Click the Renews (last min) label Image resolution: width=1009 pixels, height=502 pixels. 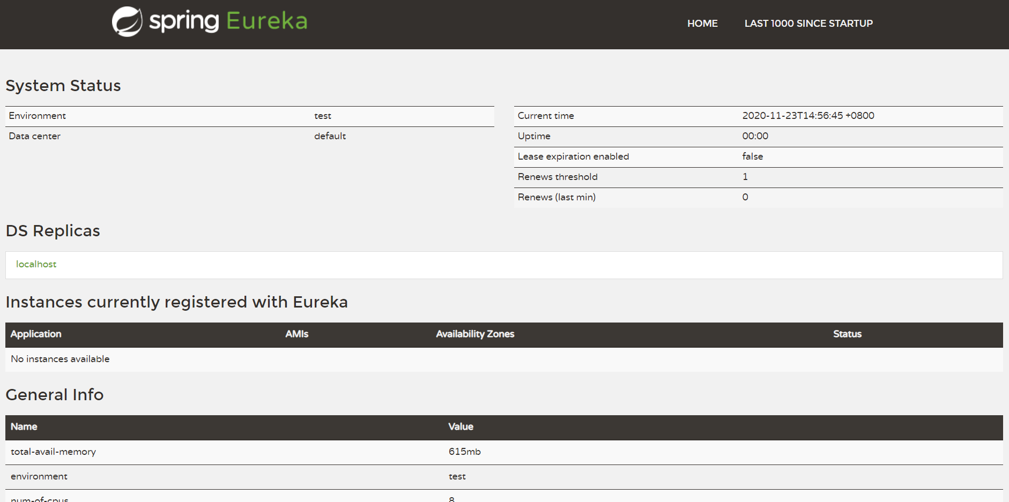tap(557, 197)
